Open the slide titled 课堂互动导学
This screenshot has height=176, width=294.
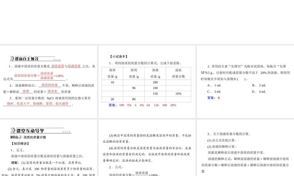click(x=49, y=148)
